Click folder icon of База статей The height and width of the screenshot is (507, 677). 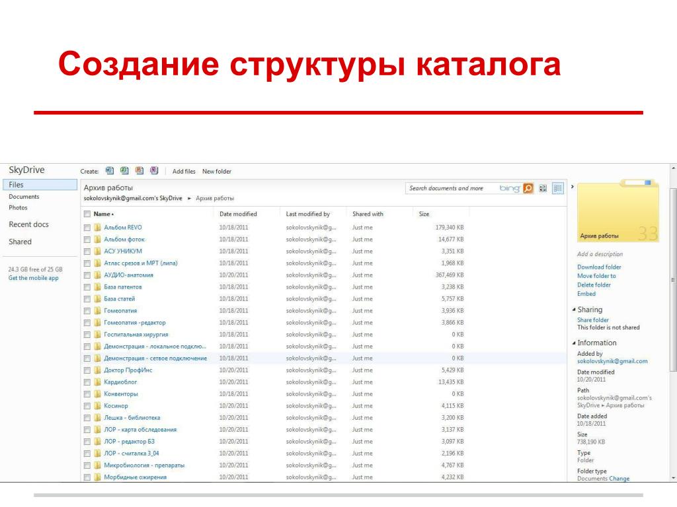(x=98, y=299)
